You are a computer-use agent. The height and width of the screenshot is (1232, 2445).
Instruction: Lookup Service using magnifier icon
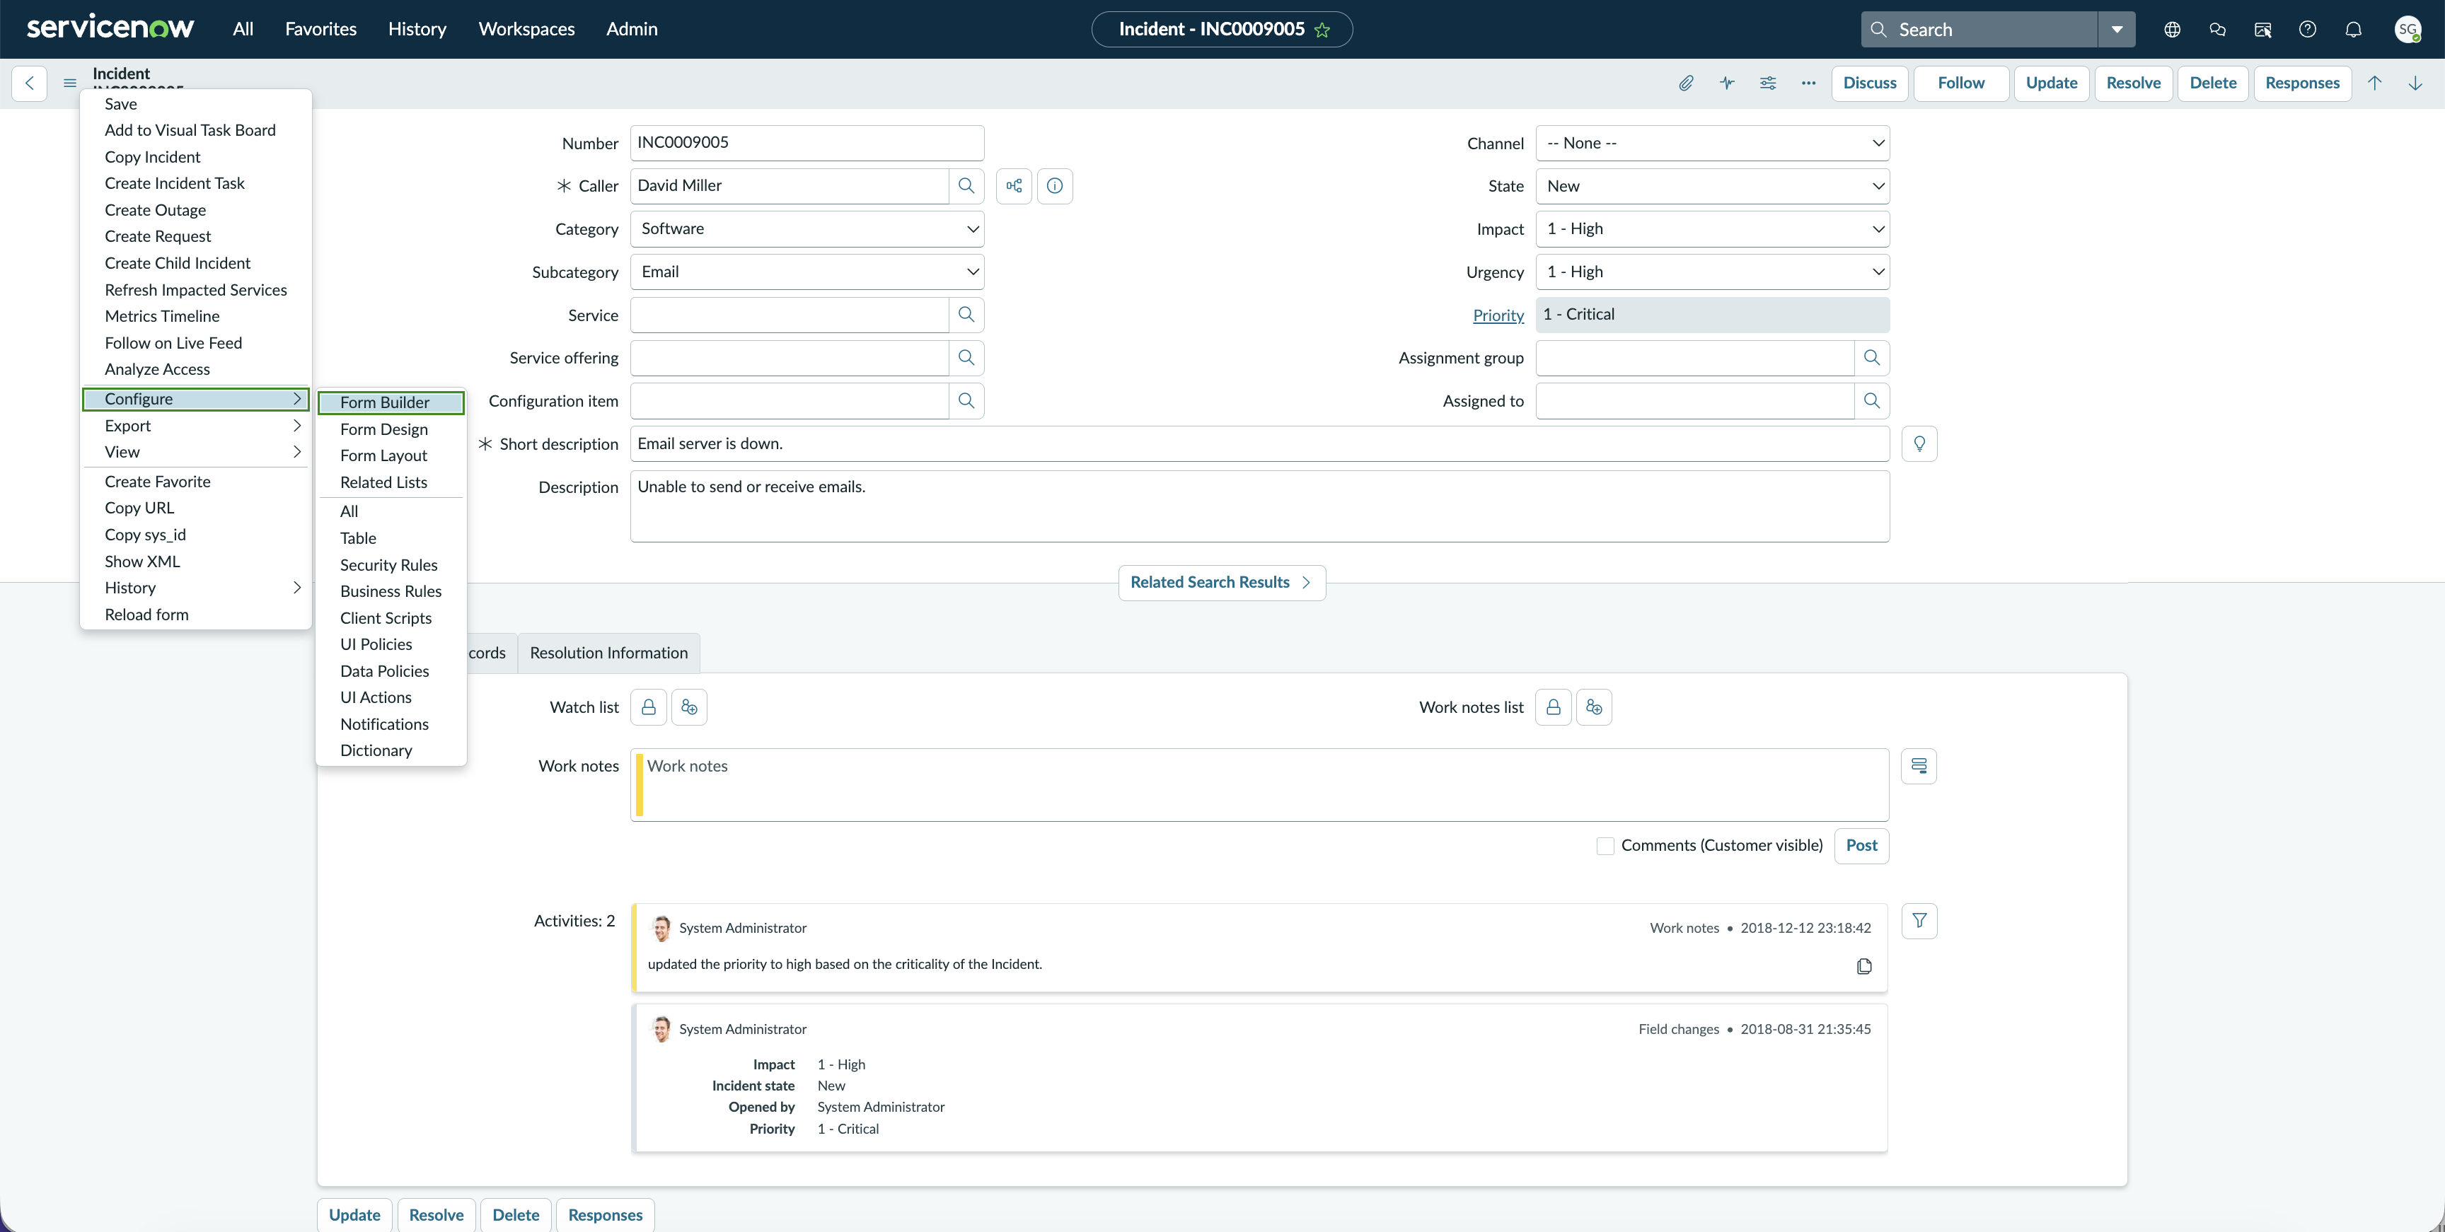966,315
